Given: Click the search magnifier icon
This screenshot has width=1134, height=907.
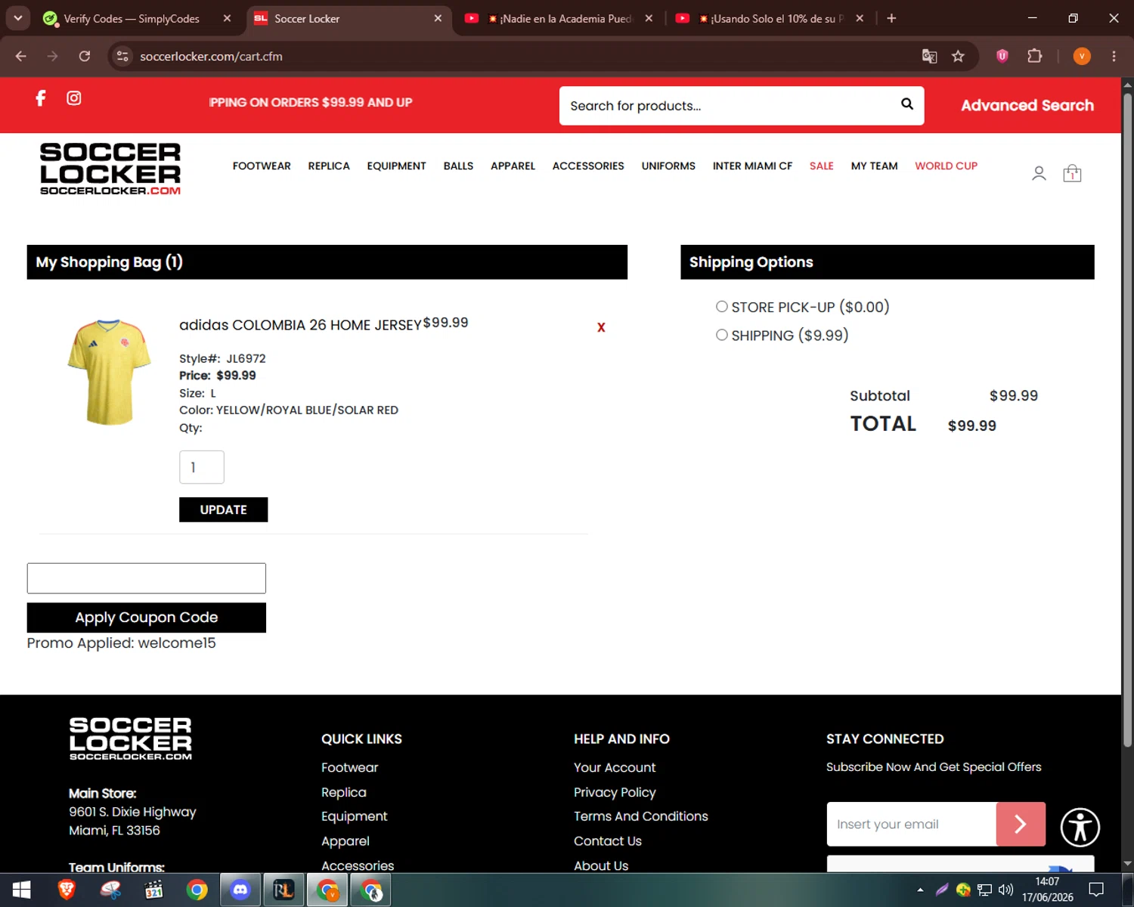Looking at the screenshot, I should point(907,104).
